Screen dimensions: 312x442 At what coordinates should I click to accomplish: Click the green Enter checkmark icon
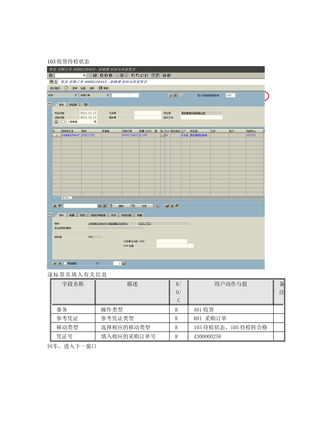click(x=51, y=75)
